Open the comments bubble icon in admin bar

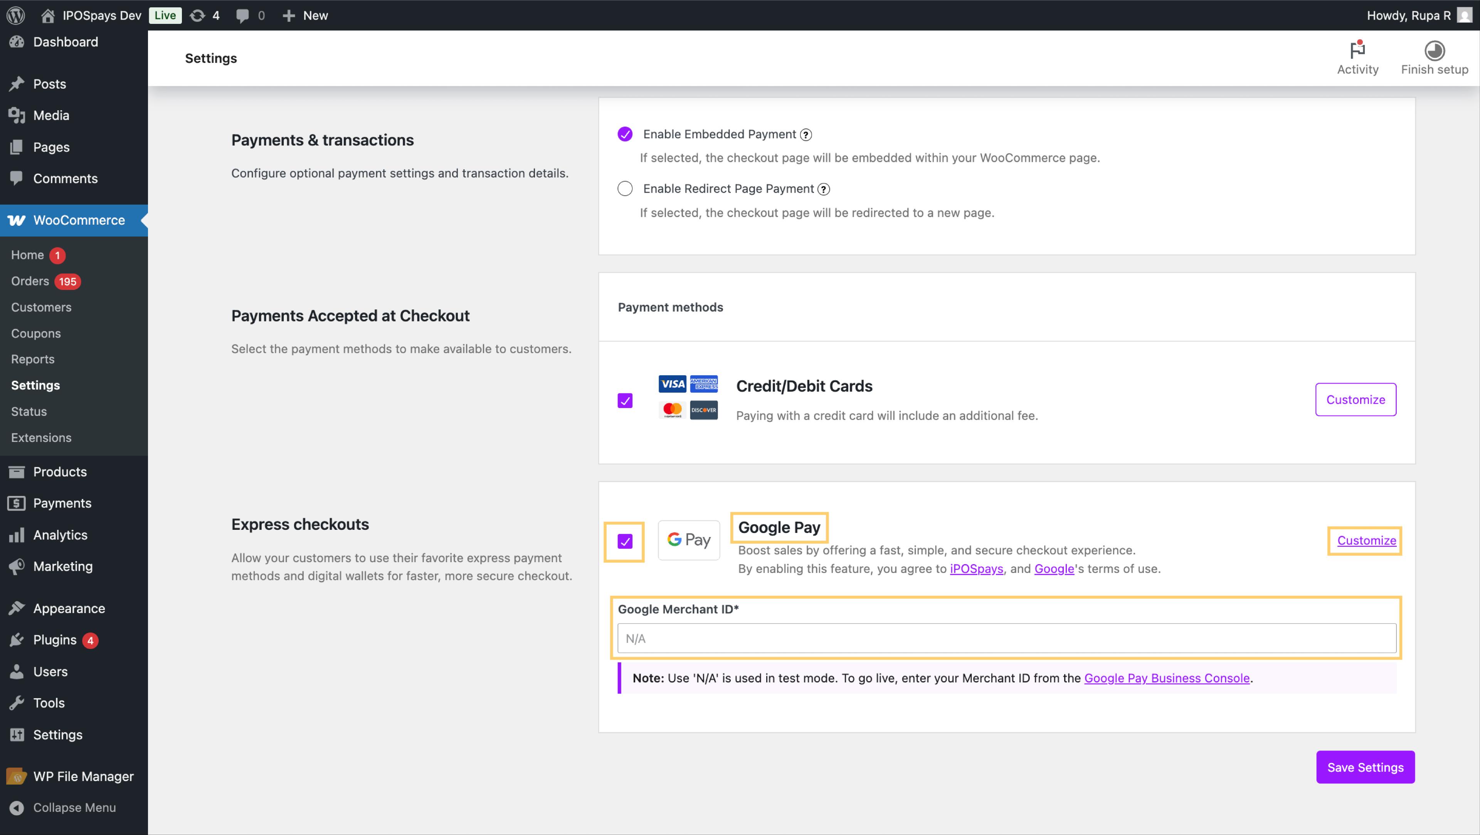242,15
